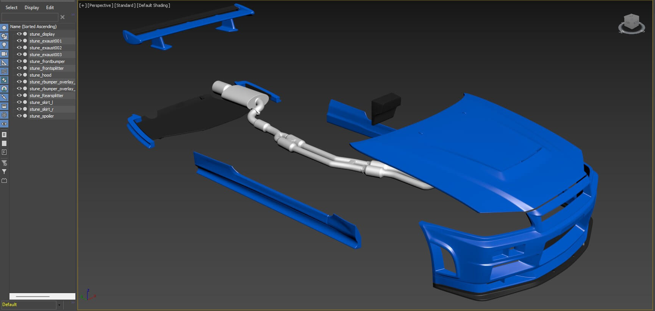Hide the stune_hood object via eye icon
The height and width of the screenshot is (311, 655).
point(19,75)
